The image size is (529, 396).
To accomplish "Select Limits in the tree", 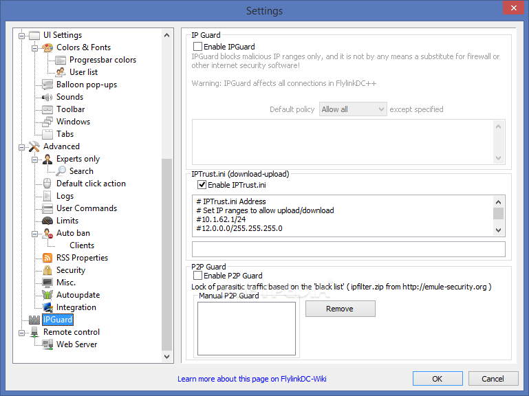I will point(67,221).
